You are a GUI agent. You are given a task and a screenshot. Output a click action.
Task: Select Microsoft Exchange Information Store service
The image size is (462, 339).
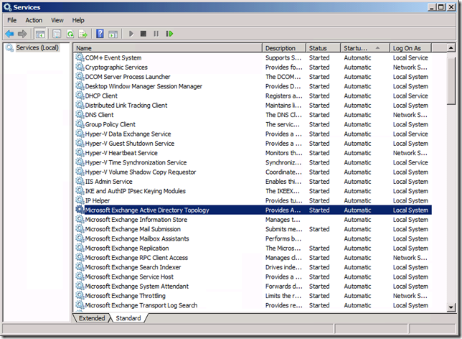coord(136,220)
